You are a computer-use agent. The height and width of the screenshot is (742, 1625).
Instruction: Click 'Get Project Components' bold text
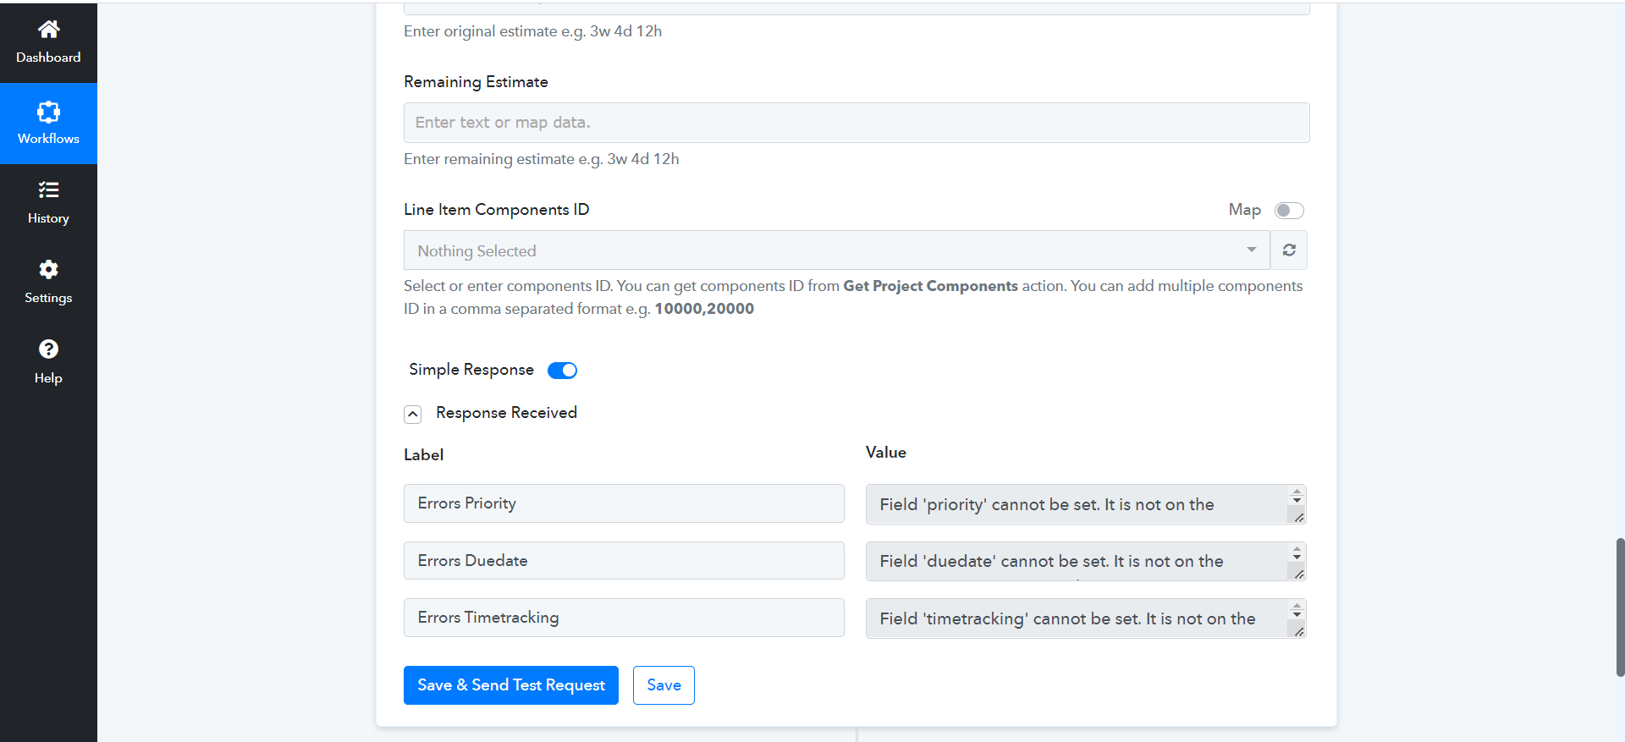[x=930, y=286]
